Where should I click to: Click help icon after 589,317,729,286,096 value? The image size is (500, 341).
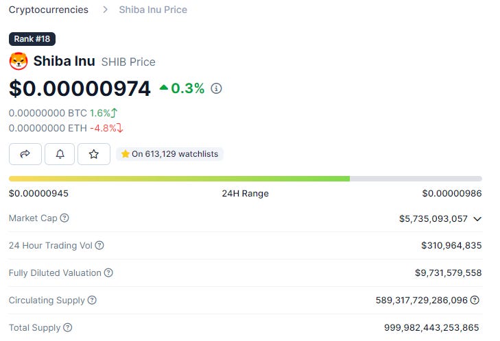point(475,300)
